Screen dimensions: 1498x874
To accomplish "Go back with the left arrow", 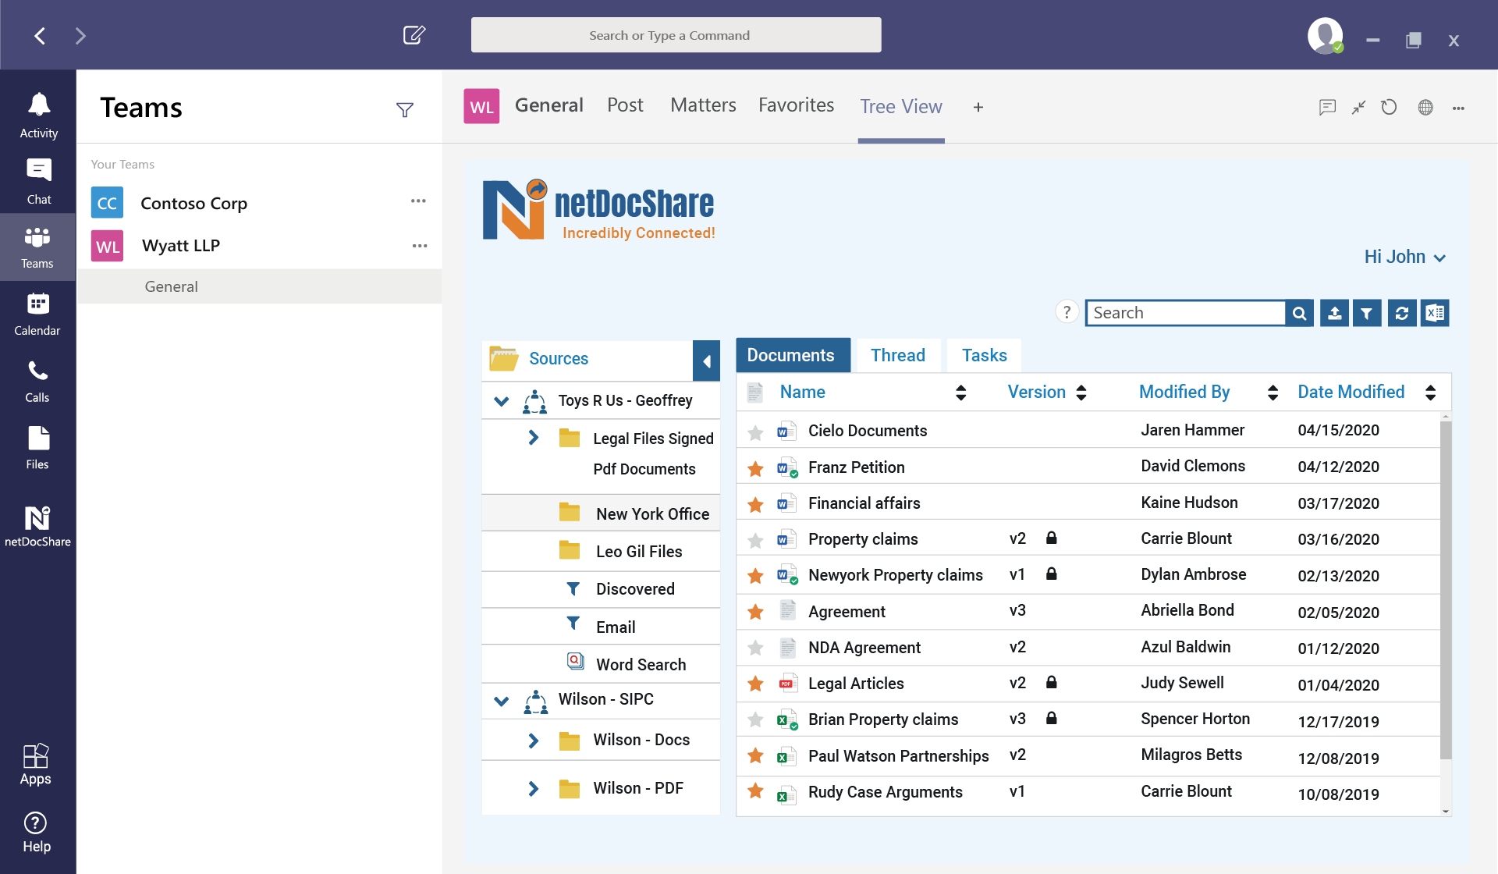I will pos(40,36).
